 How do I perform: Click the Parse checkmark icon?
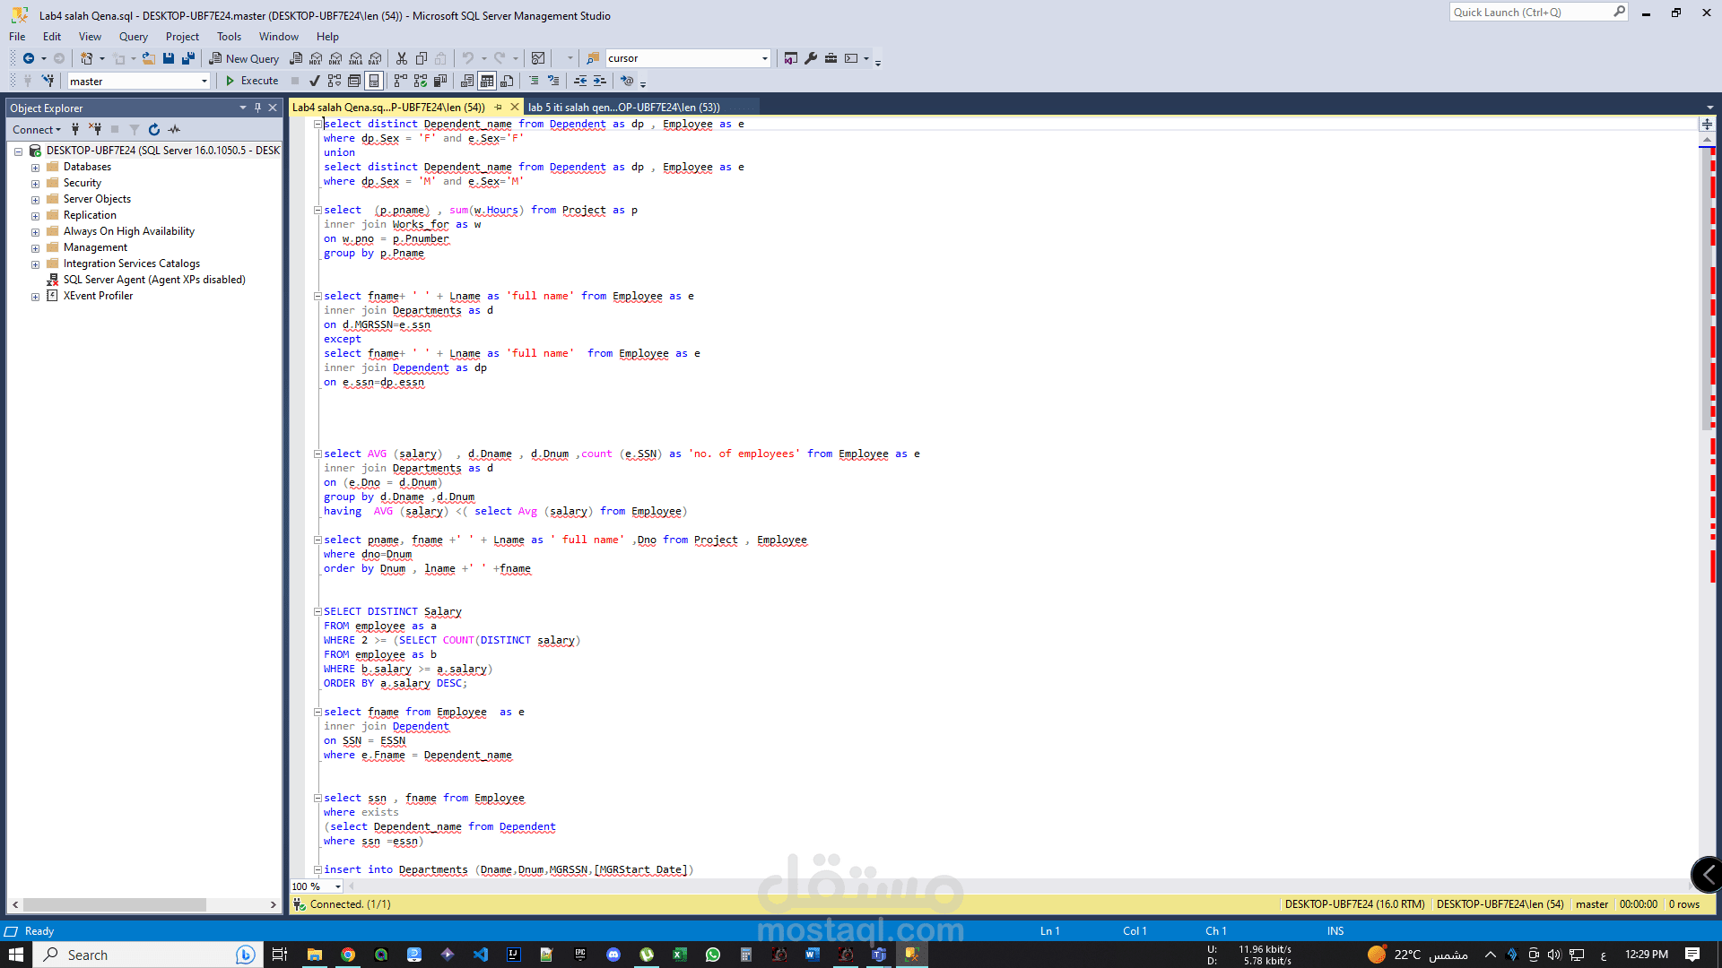click(x=315, y=81)
